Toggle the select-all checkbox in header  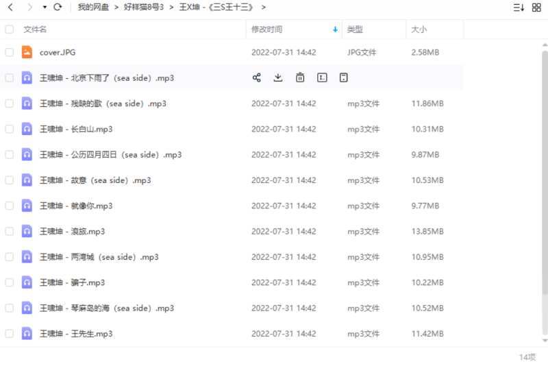(10, 29)
